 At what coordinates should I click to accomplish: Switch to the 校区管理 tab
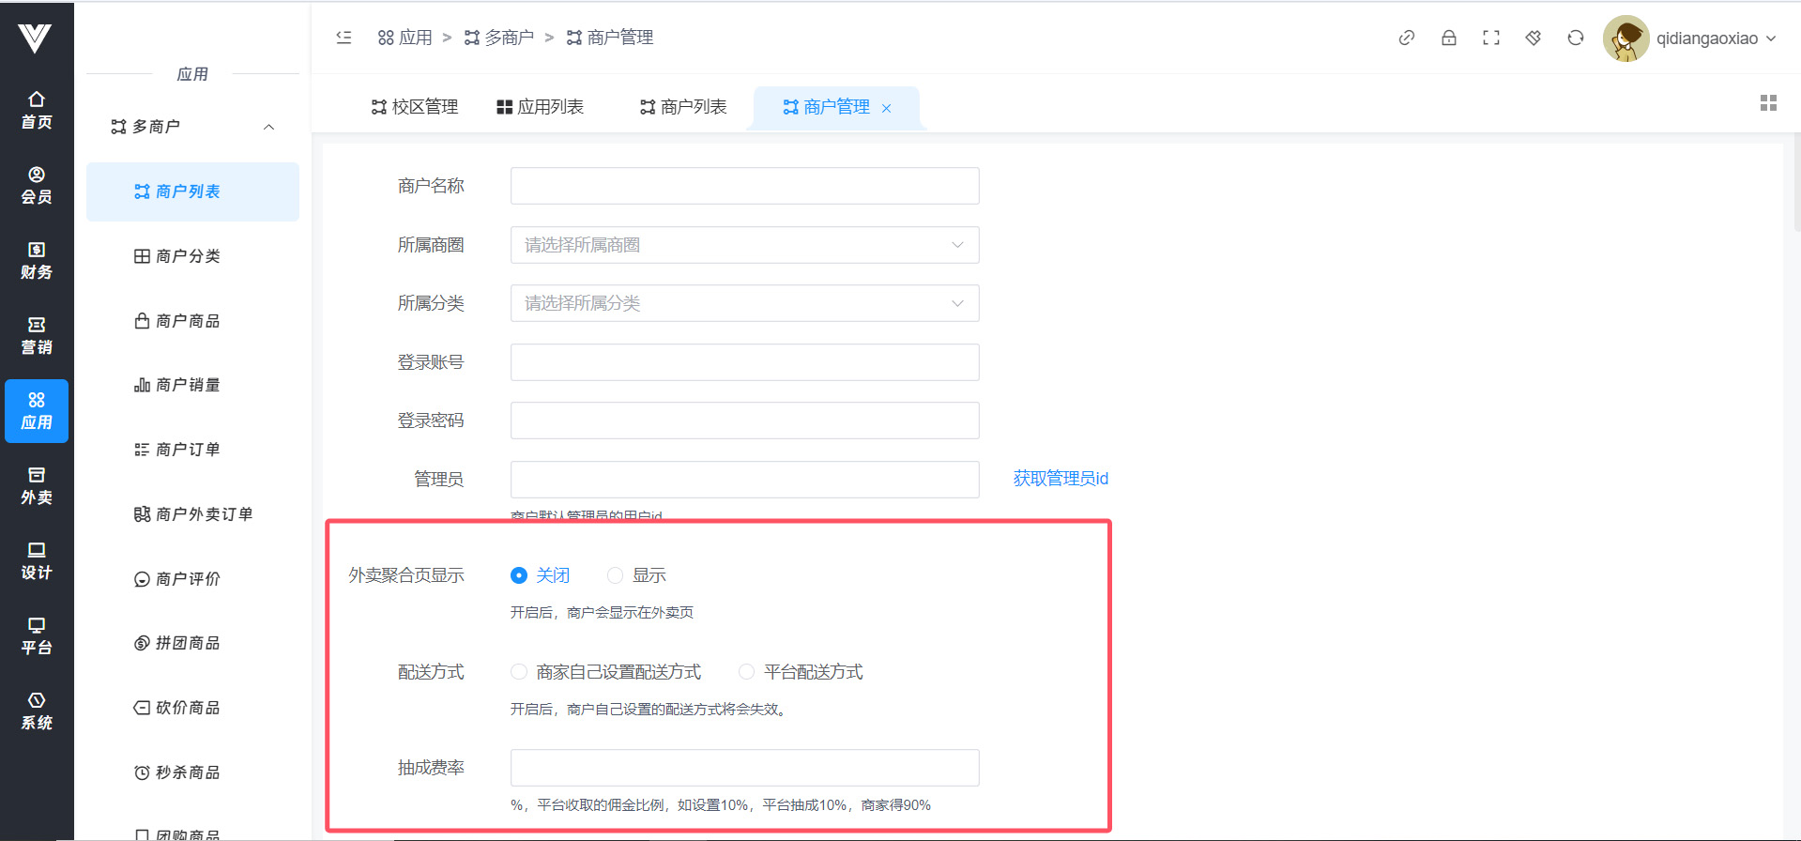(415, 107)
